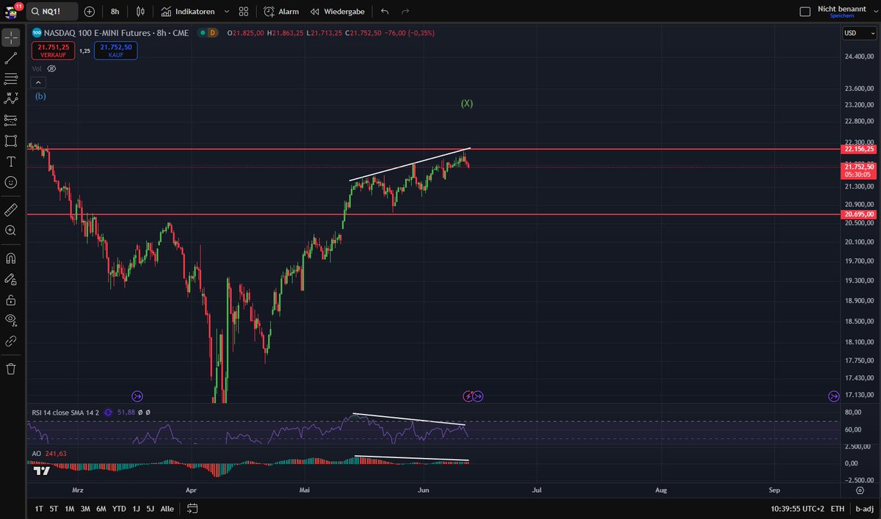
Task: Select the YTD time range
Action: click(119, 509)
